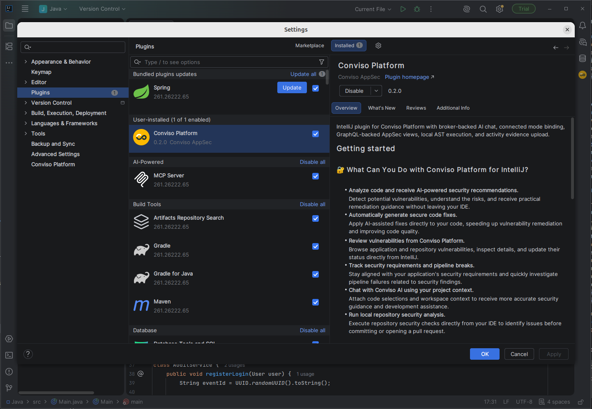Open the Disable button dropdown arrow

point(376,91)
